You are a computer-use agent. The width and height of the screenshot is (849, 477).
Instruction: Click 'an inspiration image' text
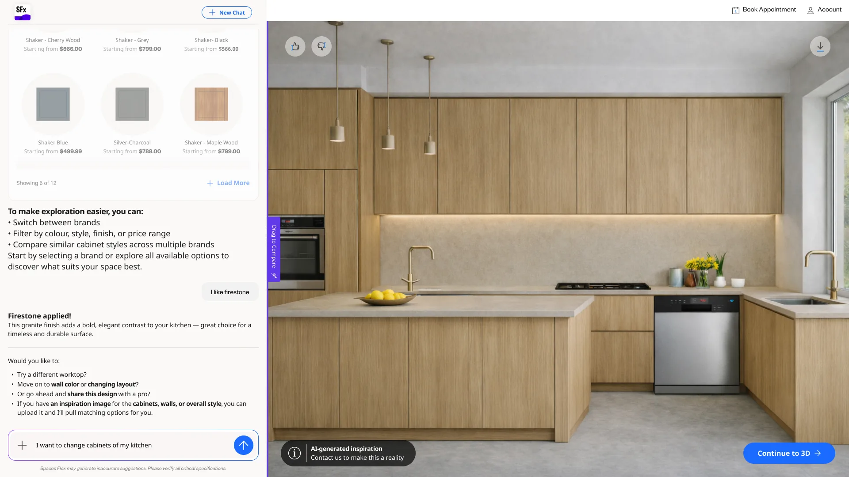[80, 404]
